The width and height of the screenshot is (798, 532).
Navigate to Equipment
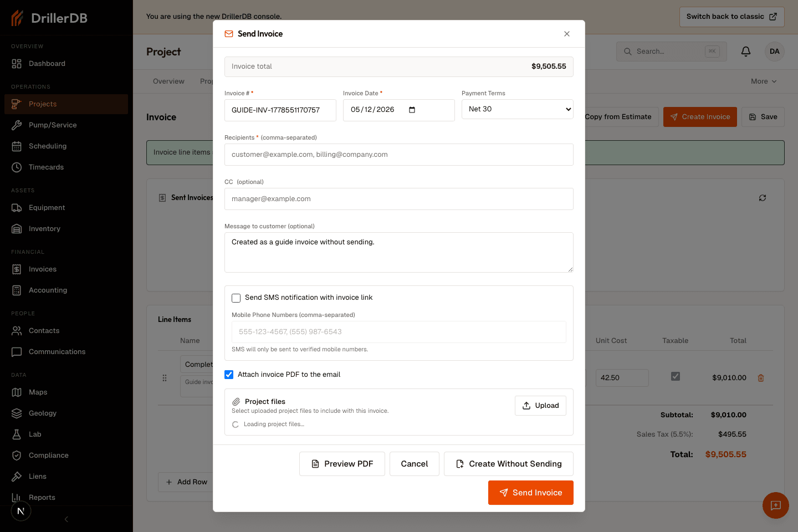pos(66,208)
